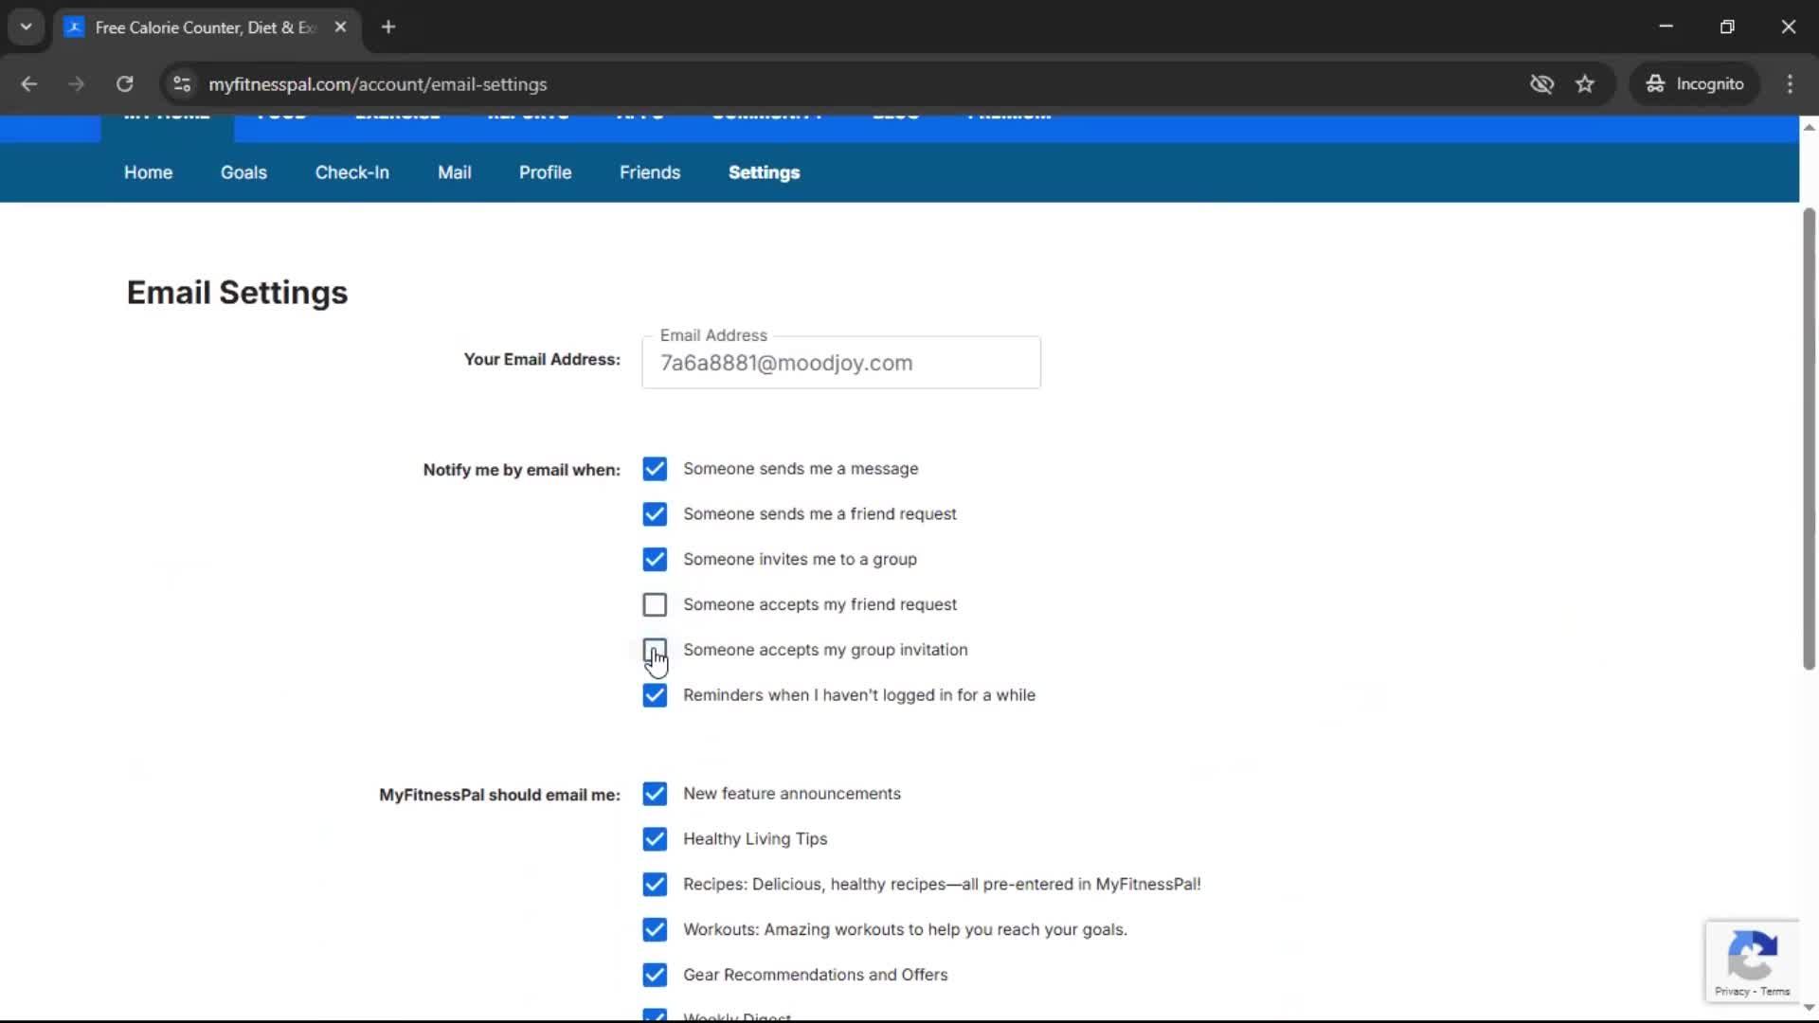Image resolution: width=1819 pixels, height=1023 pixels.
Task: Open the Goals sub-navigation link
Action: pos(243,172)
